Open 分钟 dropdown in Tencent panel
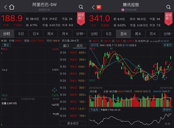Image resolution: width=174 pixels, height=128 pixels. 167,34
